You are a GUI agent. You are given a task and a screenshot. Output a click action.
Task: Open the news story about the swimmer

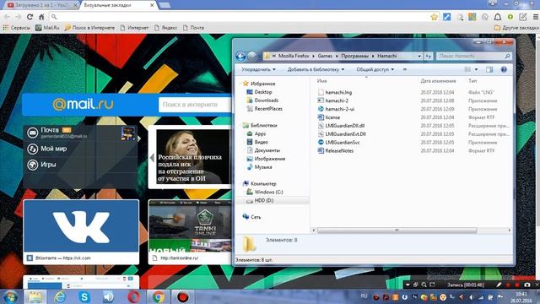click(193, 157)
